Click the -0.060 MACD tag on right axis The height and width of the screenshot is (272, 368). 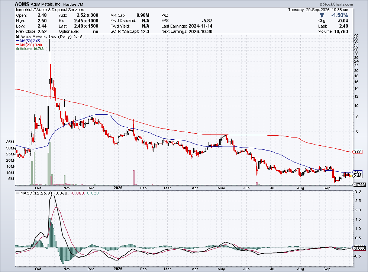tap(359, 248)
